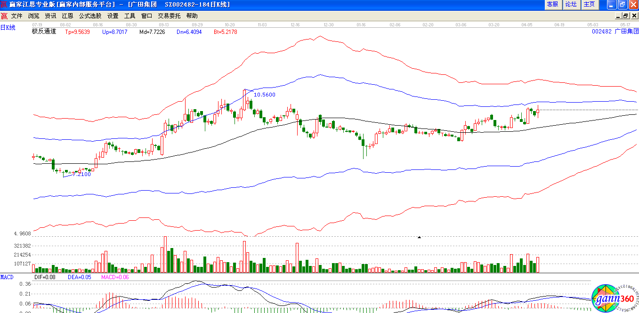Open the 帮助 menu
This screenshot has width=639, height=313.
pos(192,16)
